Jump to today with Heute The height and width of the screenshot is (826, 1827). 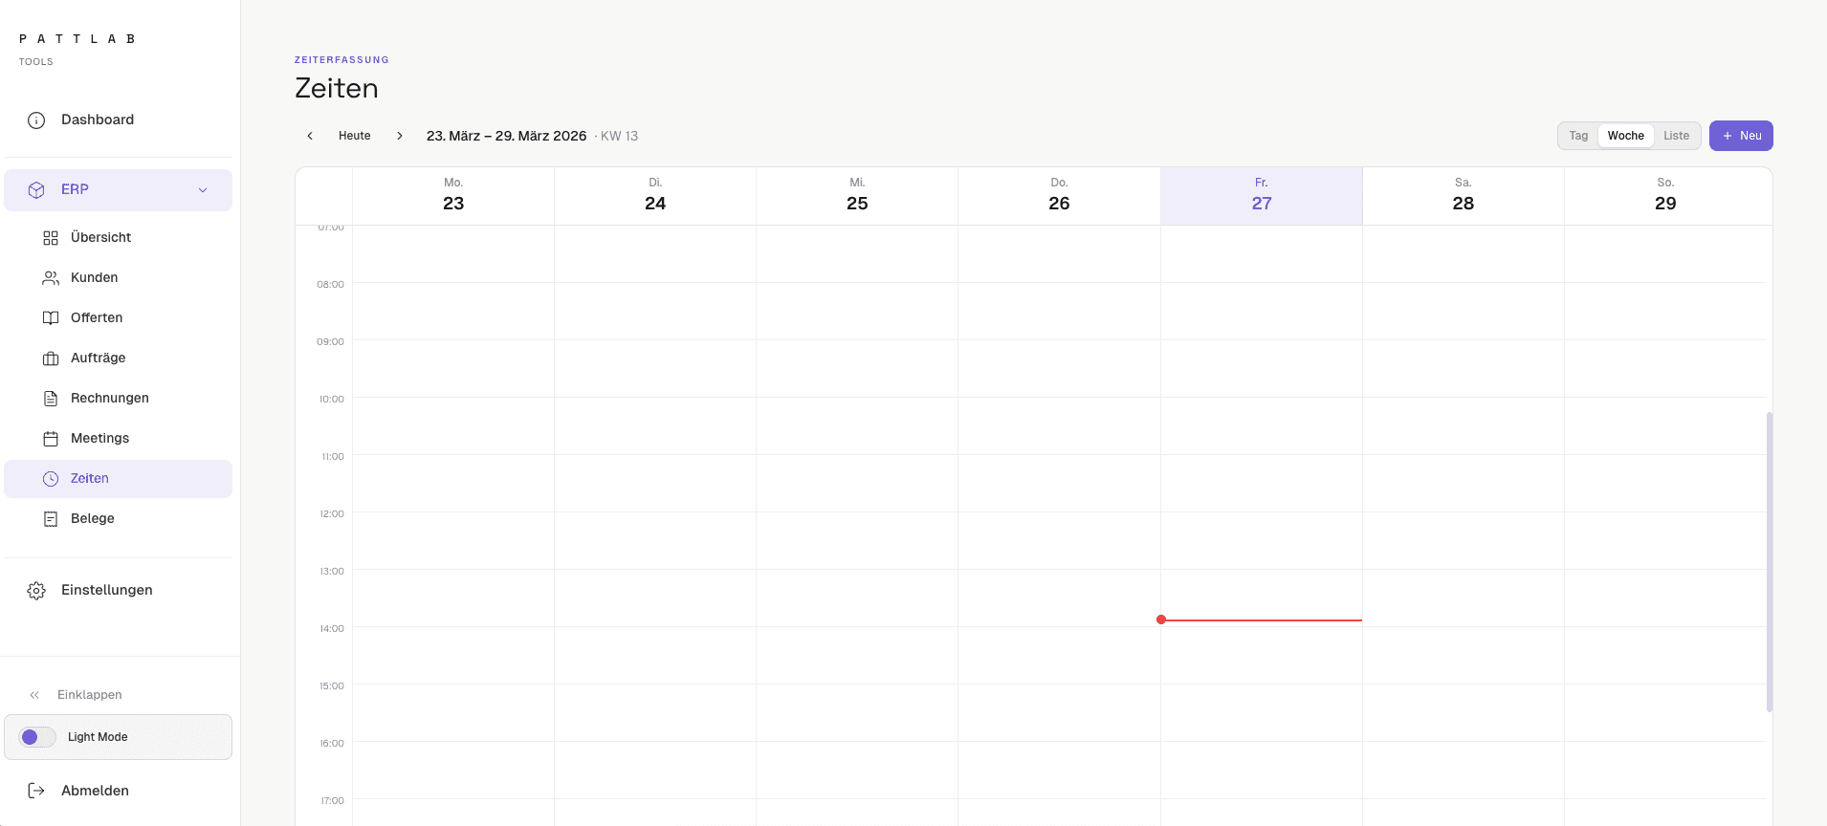click(x=354, y=136)
